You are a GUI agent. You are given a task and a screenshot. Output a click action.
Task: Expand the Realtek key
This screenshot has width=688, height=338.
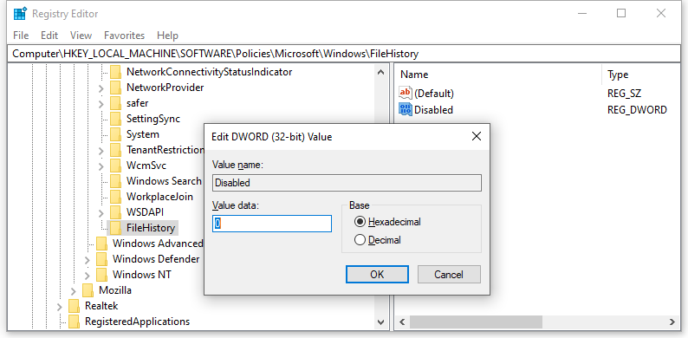click(60, 307)
